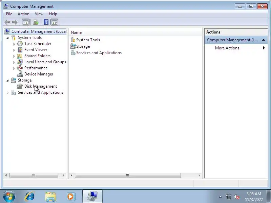Expand the Event Viewer node

pos(14,50)
